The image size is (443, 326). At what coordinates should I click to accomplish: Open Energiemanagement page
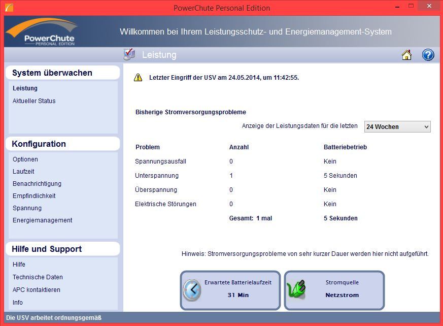[43, 220]
